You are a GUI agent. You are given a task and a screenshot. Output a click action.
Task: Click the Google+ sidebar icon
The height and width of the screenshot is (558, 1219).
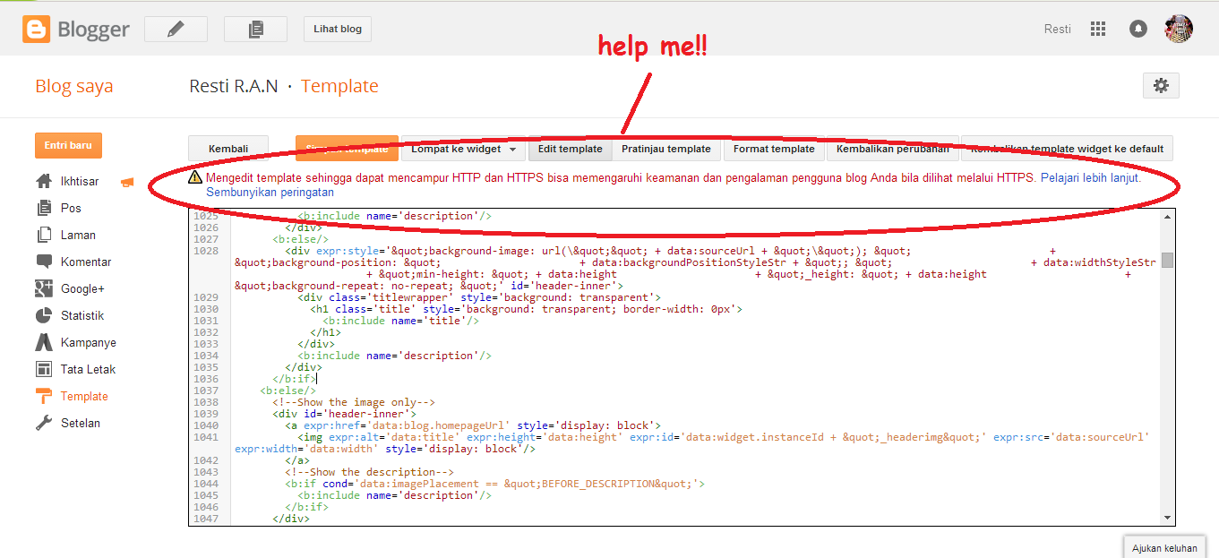44,288
